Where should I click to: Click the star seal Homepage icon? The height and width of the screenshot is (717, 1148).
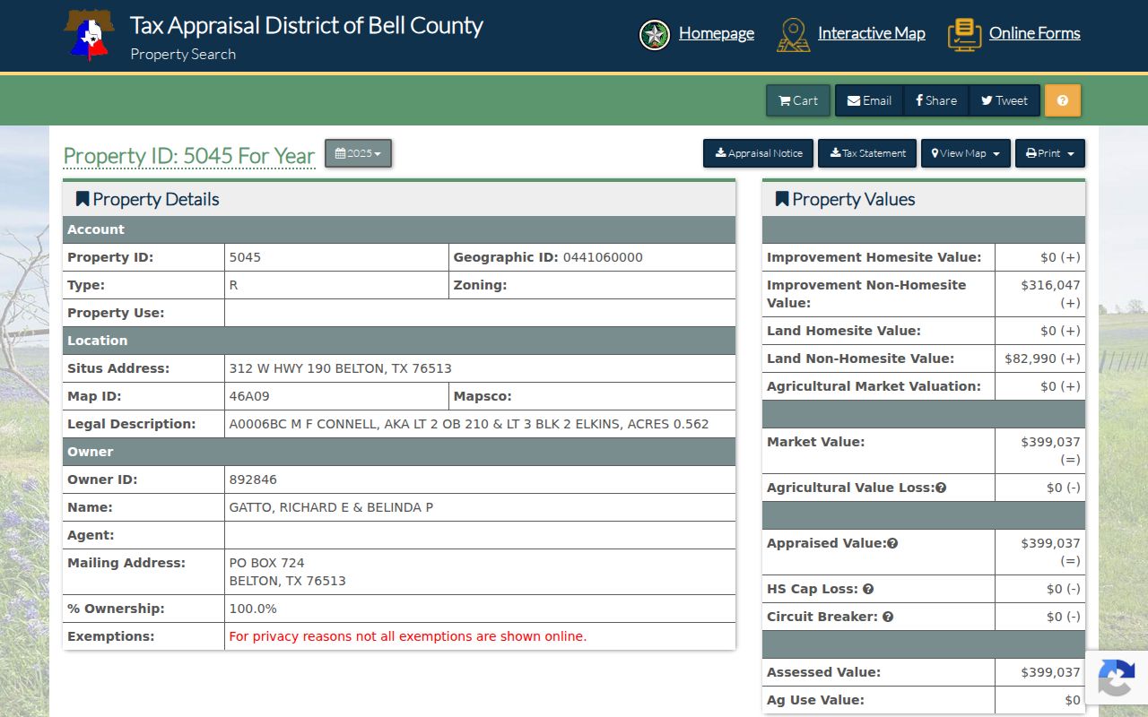(x=655, y=35)
